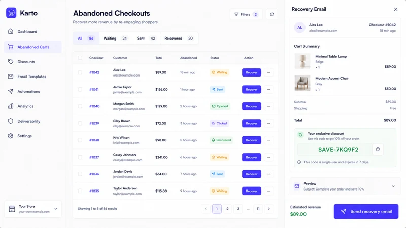Click the Total column header
406x228 pixels.
click(x=159, y=58)
